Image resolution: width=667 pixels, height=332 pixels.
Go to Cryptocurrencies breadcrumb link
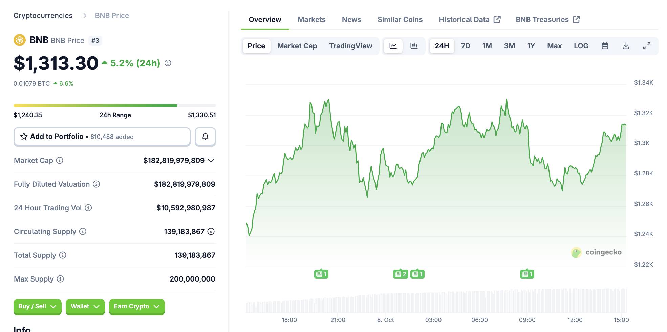43,16
